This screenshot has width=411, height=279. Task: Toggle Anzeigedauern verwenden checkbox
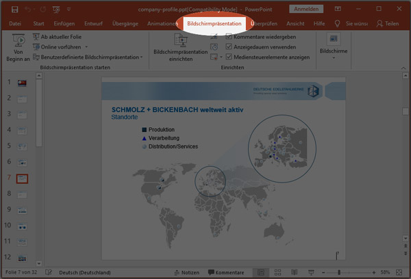click(229, 47)
